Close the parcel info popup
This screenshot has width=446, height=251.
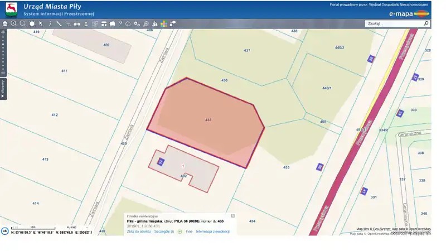click(233, 216)
